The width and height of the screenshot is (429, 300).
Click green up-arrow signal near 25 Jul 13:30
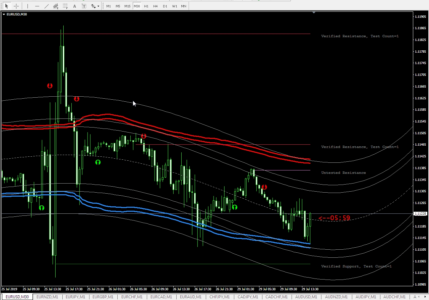[x=42, y=208]
